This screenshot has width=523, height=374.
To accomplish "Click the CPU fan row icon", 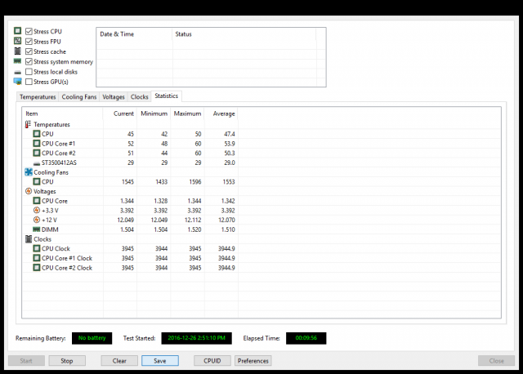I will [x=37, y=181].
